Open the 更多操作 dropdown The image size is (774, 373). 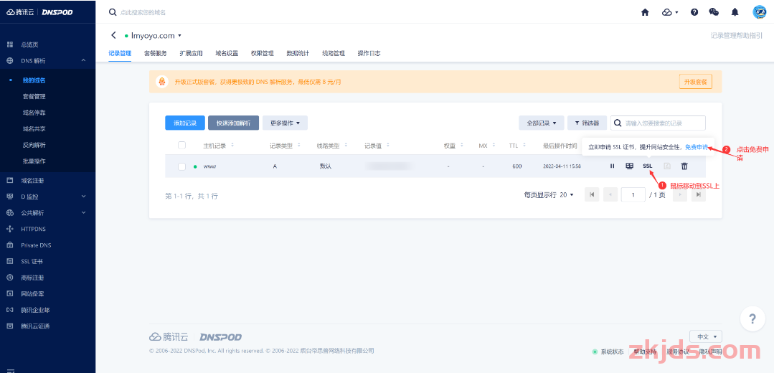click(x=285, y=123)
